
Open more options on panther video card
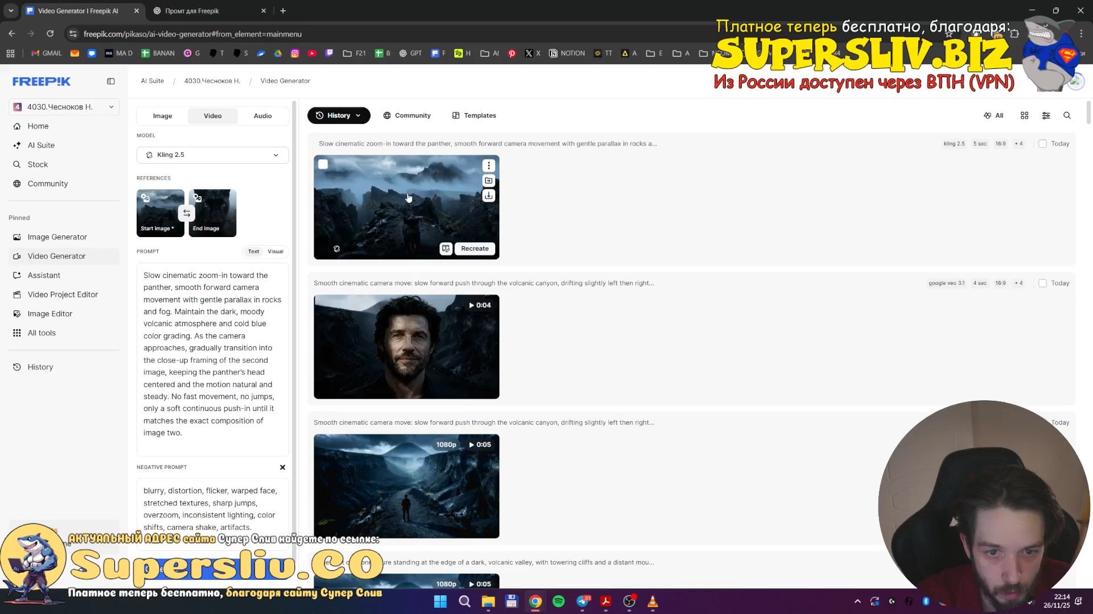pos(488,165)
